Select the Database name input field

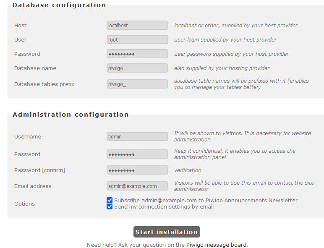click(137, 68)
